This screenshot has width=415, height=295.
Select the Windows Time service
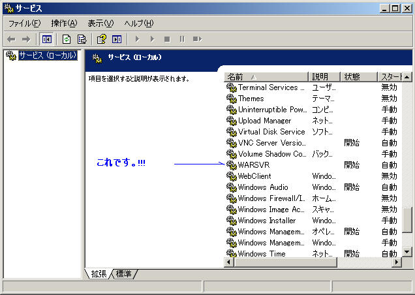(x=313, y=253)
